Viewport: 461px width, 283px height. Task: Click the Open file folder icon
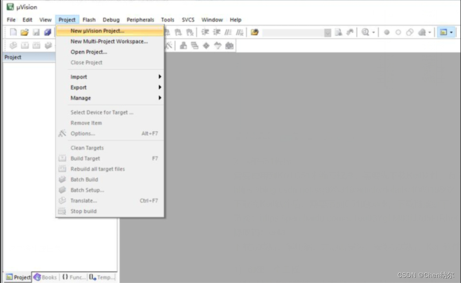[x=25, y=32]
